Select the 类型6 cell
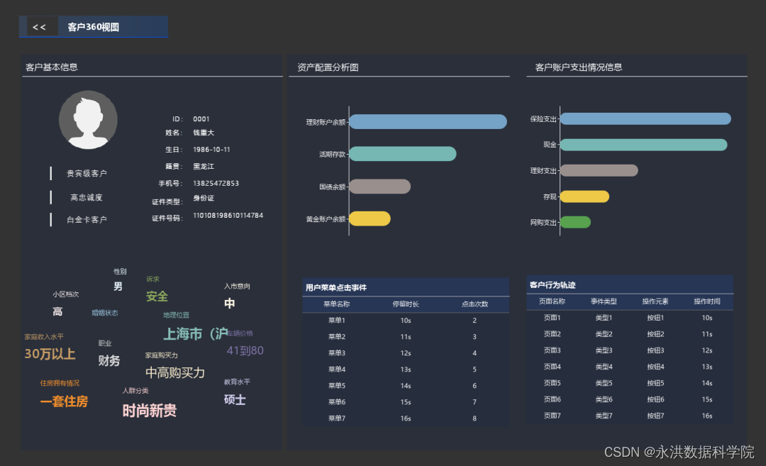The height and width of the screenshot is (466, 766). click(x=604, y=399)
